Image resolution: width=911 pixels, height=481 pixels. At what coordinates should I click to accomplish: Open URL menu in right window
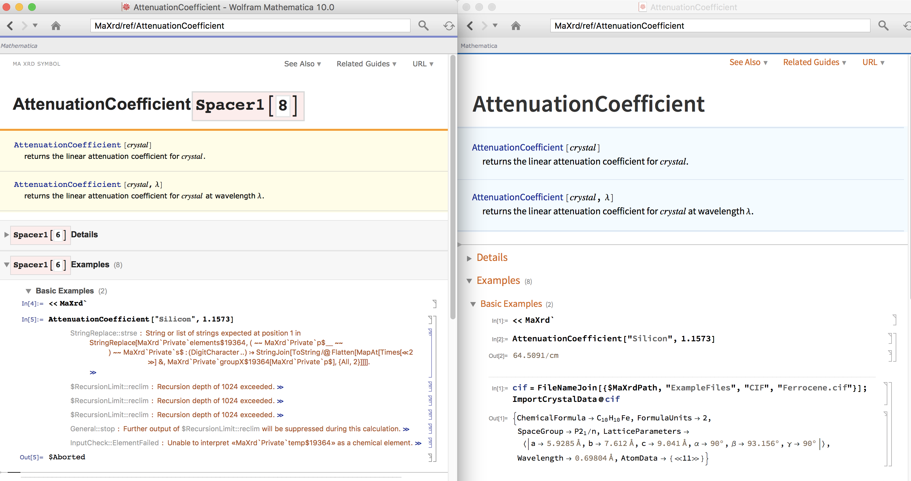tap(873, 63)
